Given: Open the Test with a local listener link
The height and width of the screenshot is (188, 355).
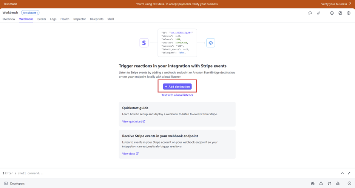Looking at the screenshot, I should tap(177, 95).
